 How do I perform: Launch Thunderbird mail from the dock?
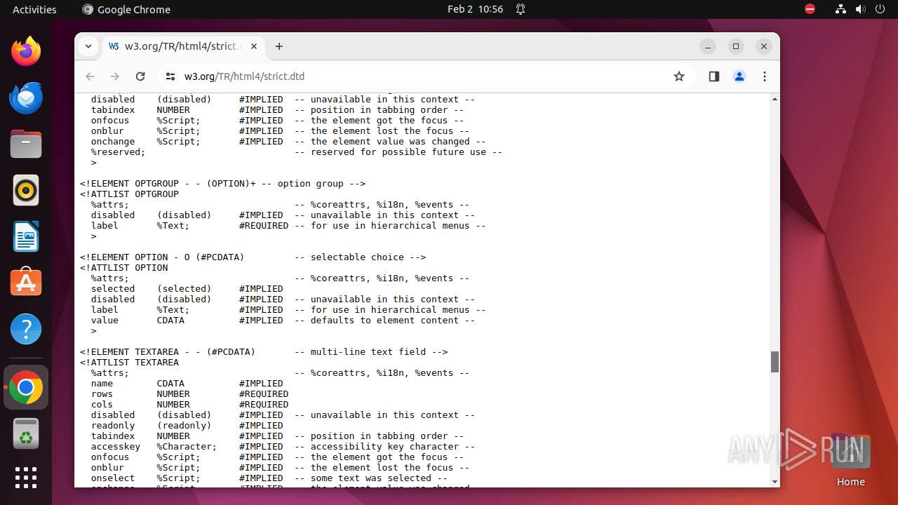pos(26,97)
